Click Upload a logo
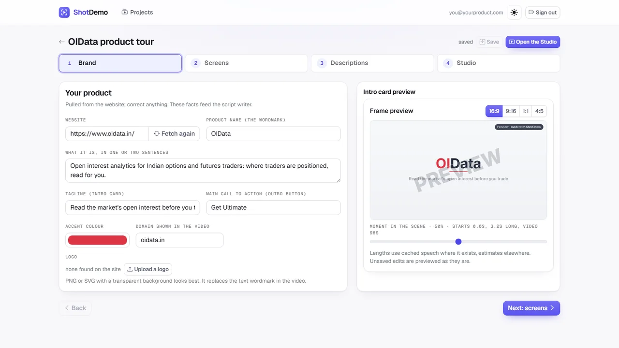This screenshot has width=619, height=348. pyautogui.click(x=148, y=269)
